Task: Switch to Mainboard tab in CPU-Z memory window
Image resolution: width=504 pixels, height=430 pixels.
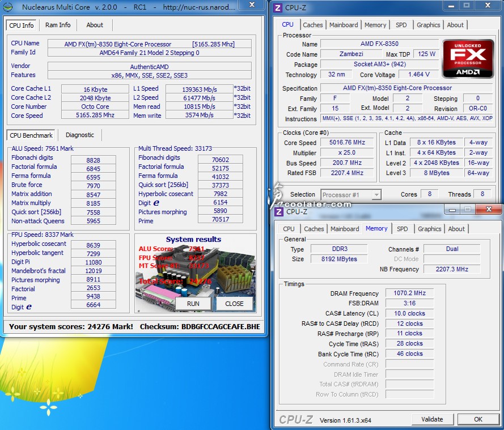Action: click(x=345, y=229)
